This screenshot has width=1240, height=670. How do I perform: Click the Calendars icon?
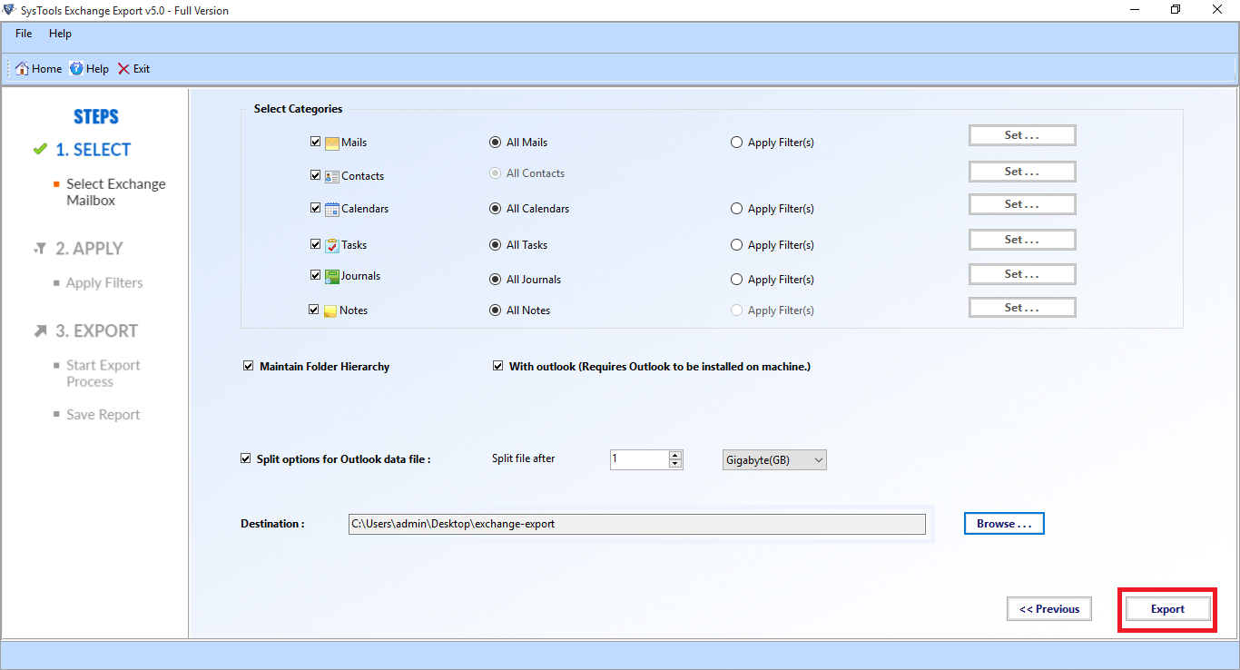click(x=332, y=209)
